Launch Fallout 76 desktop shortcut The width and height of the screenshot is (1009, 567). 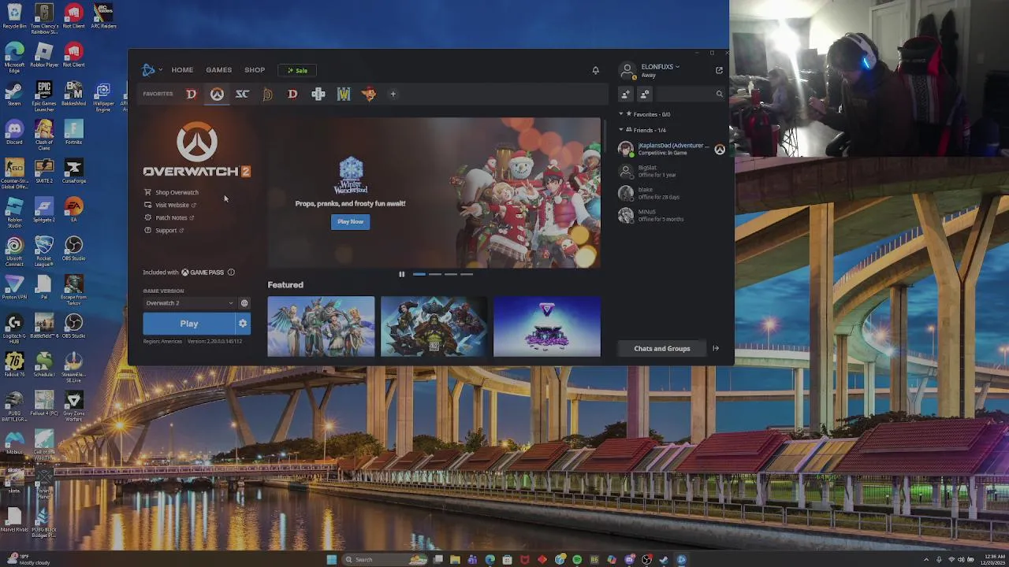click(14, 365)
